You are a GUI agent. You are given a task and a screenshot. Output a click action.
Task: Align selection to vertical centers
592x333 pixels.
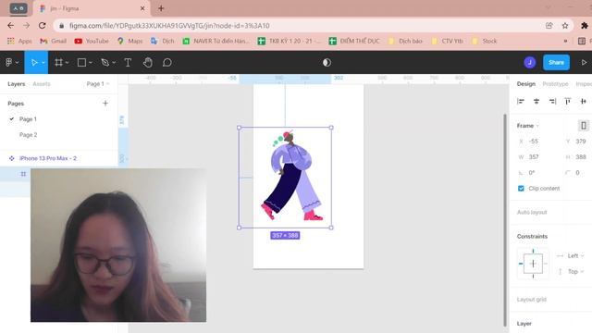(x=584, y=101)
